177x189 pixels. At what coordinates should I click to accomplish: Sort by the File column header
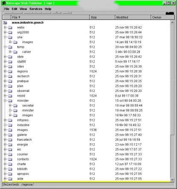(x=50, y=18)
